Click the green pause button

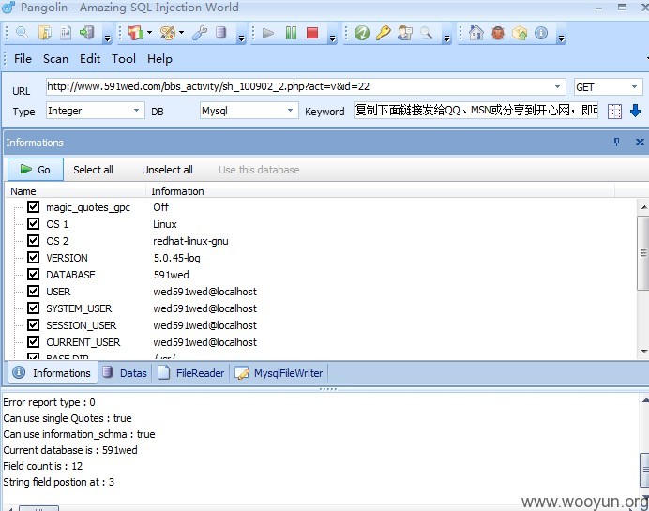[291, 33]
